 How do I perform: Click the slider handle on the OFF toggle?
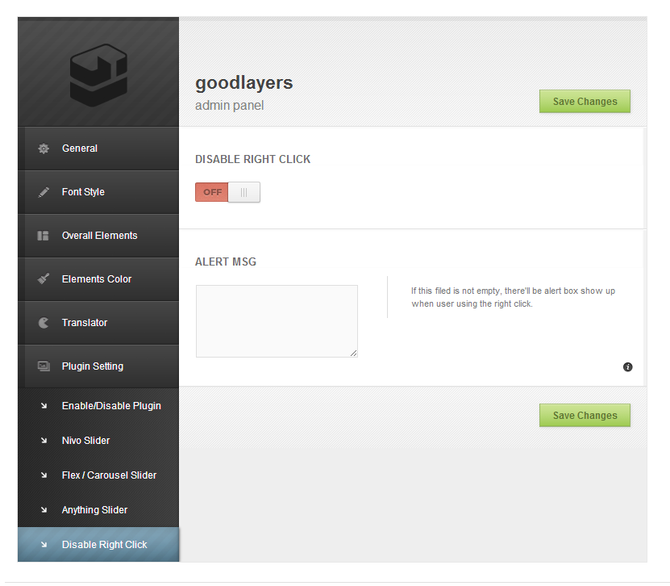tap(243, 192)
